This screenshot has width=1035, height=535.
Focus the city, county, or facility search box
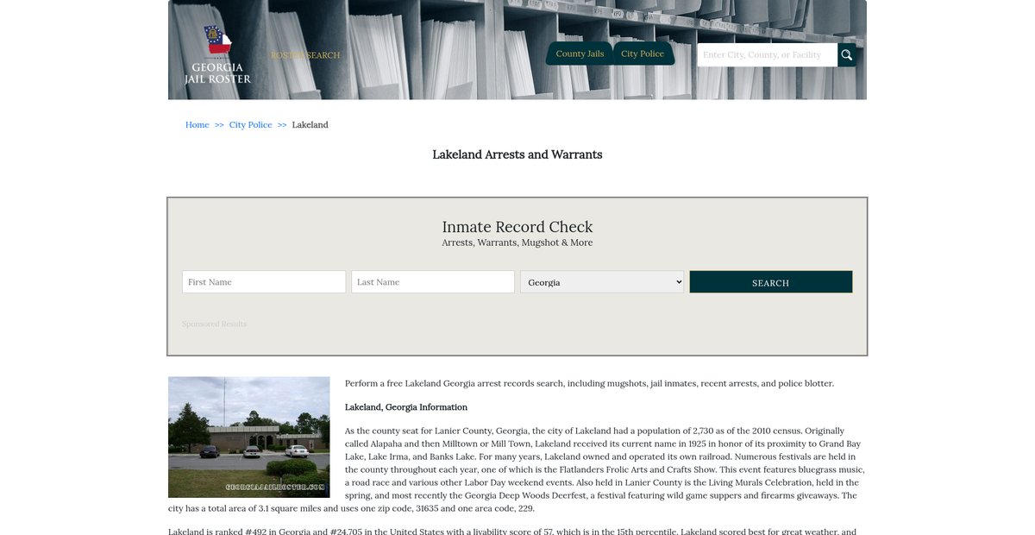click(x=767, y=55)
